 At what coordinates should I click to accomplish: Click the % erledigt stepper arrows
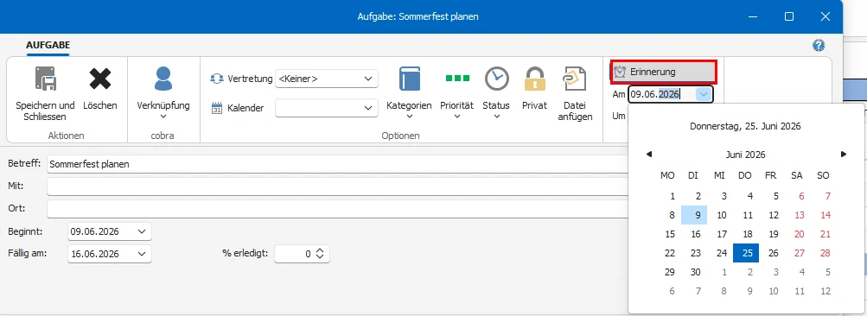320,254
